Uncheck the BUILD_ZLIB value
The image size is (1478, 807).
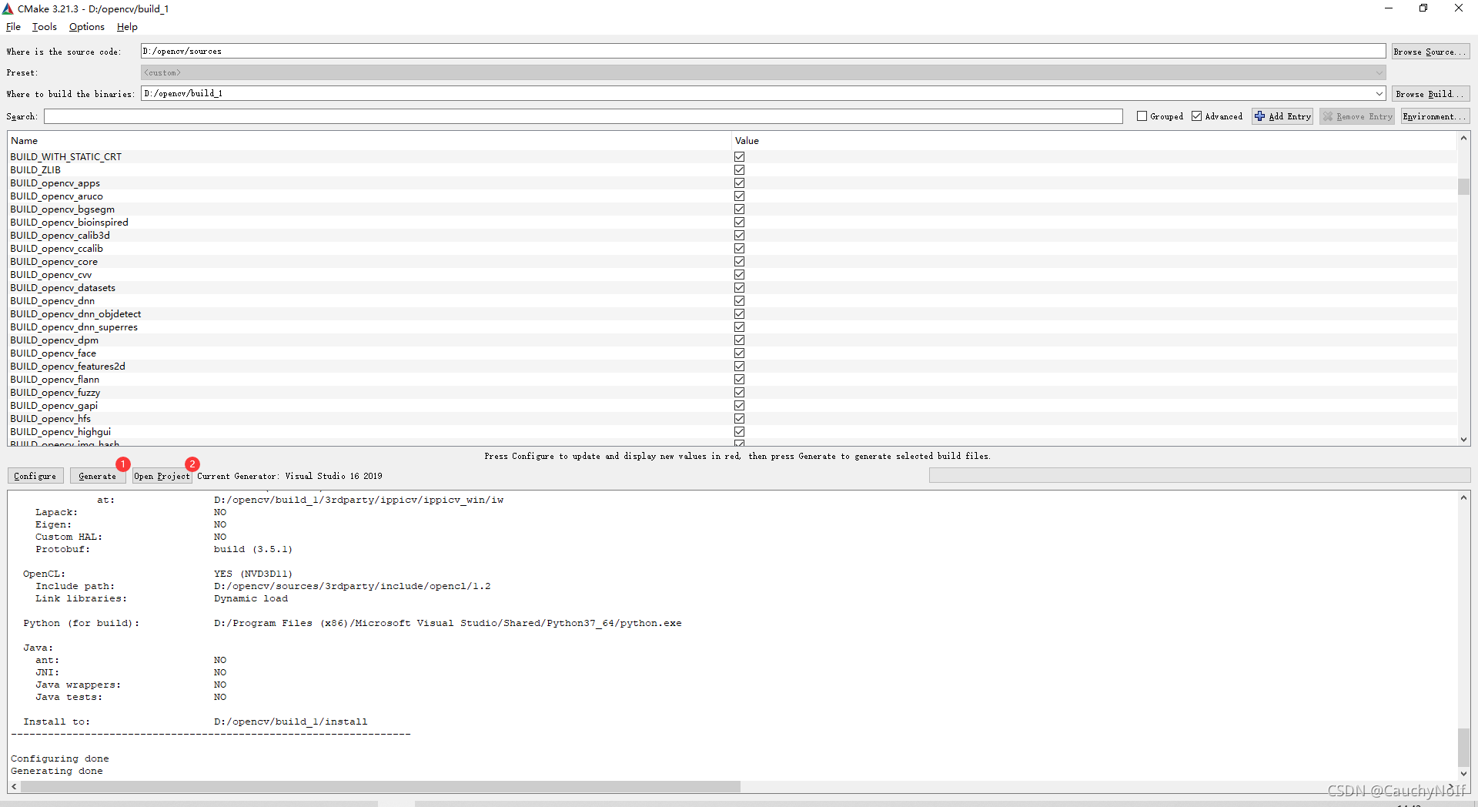click(x=739, y=169)
